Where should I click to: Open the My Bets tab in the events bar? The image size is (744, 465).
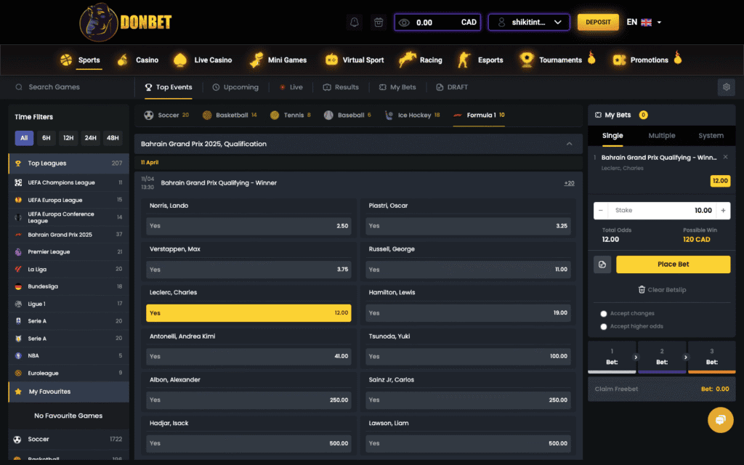(x=397, y=87)
